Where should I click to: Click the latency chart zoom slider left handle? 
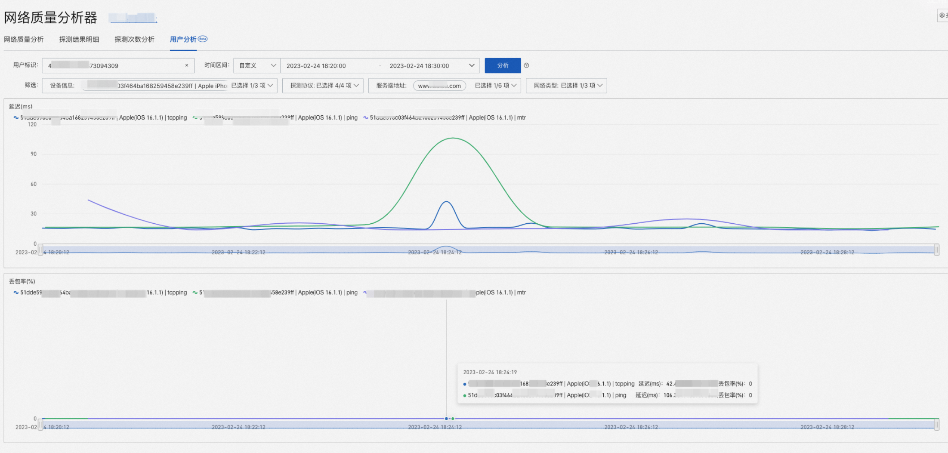[x=40, y=250]
